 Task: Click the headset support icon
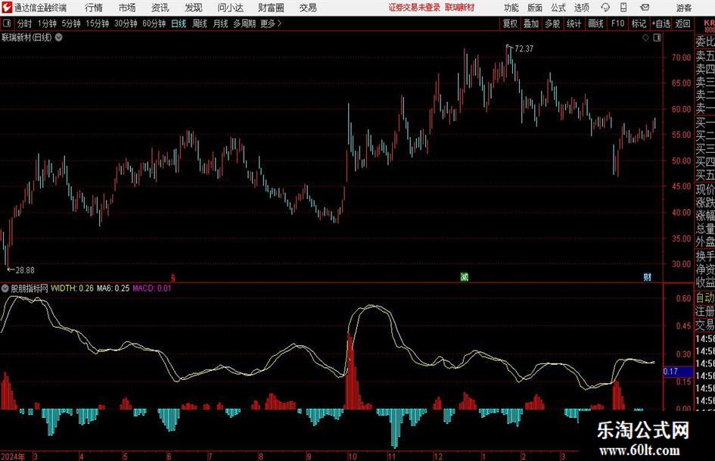(x=605, y=8)
